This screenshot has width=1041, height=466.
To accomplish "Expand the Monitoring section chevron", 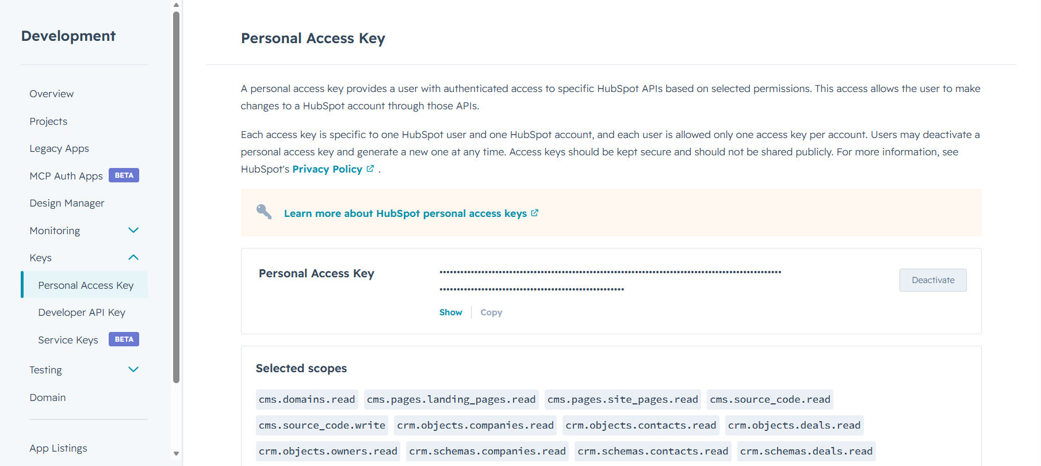I will coord(133,230).
